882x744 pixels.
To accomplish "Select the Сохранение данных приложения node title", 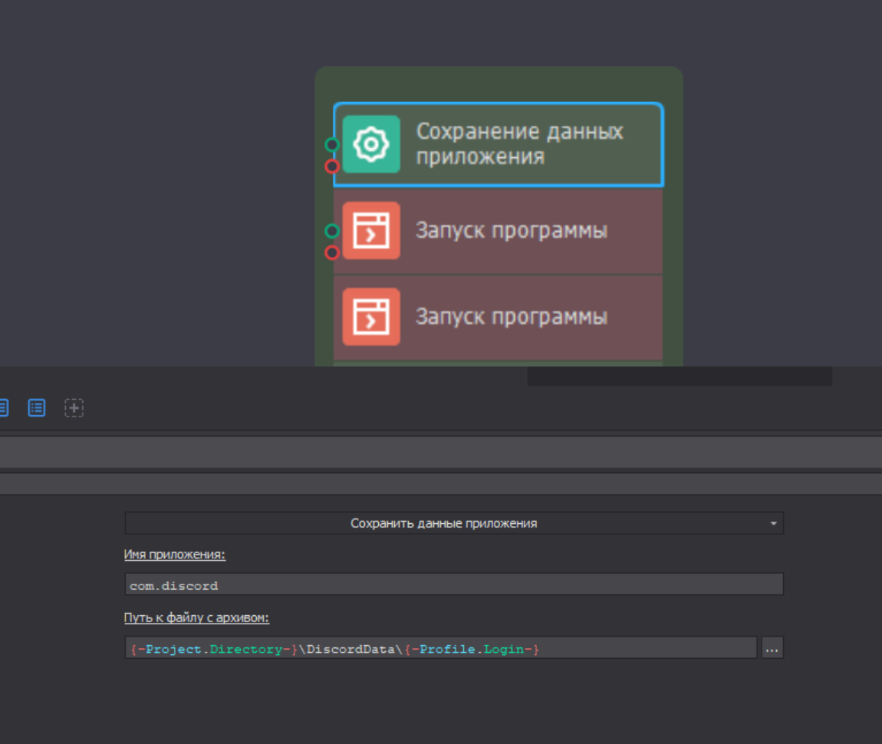I will pos(519,144).
